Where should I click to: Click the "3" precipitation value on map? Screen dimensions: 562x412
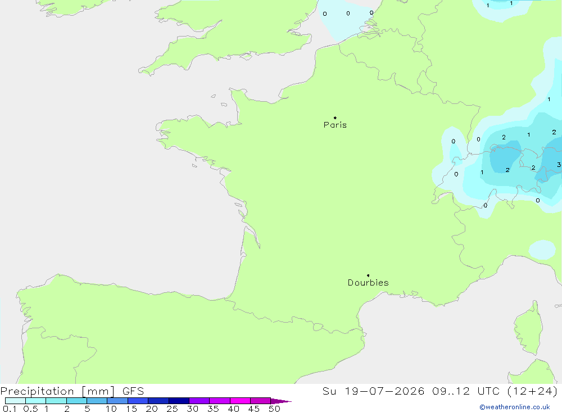(x=559, y=165)
